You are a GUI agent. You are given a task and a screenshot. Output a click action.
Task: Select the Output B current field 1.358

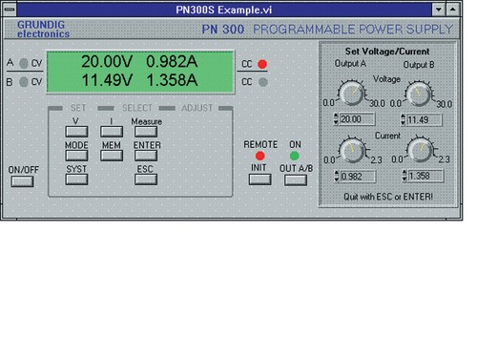(425, 176)
